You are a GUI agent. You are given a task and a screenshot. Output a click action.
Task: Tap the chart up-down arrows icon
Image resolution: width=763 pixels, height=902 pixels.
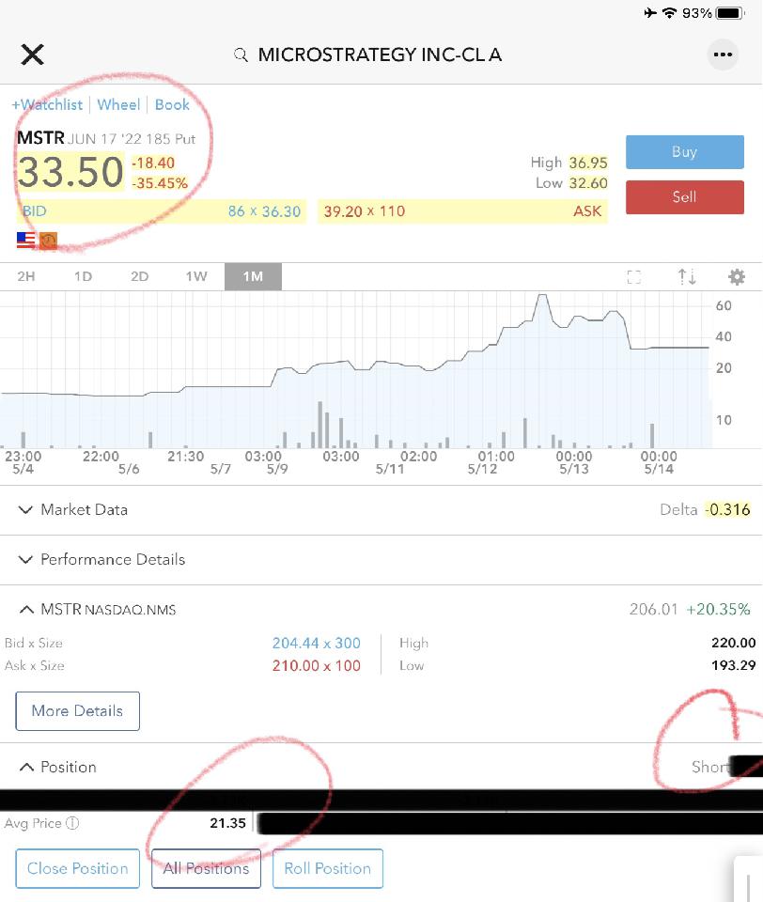pos(687,277)
